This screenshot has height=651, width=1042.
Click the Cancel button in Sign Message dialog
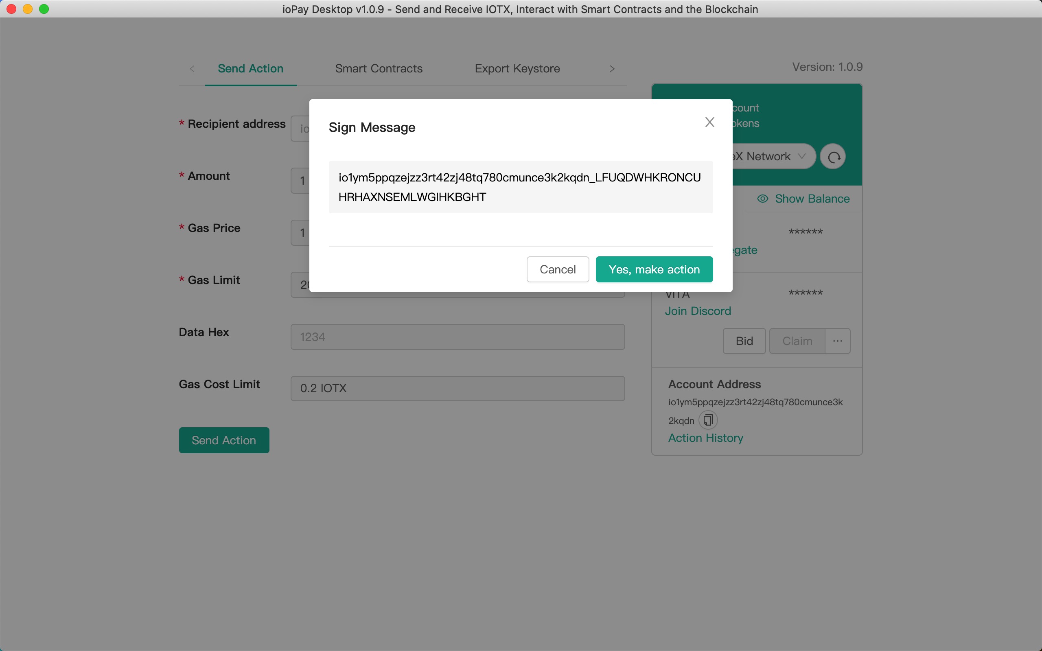[557, 269]
